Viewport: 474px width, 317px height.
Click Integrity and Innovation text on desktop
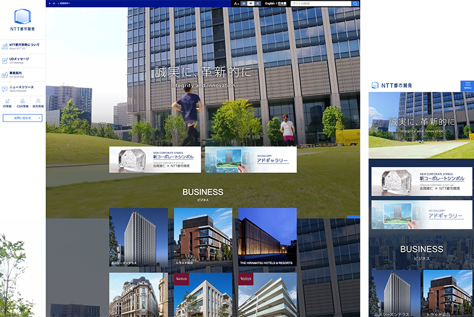(203, 85)
